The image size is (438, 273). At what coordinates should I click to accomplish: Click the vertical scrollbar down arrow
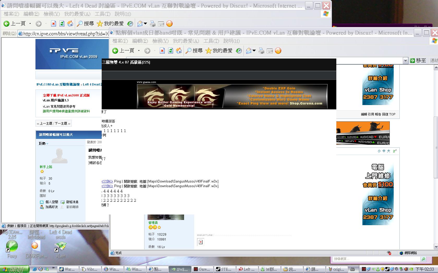click(435, 246)
